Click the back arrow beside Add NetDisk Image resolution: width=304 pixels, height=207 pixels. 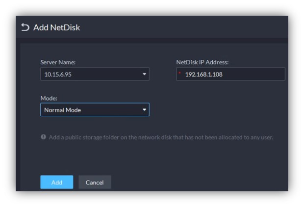tap(25, 27)
